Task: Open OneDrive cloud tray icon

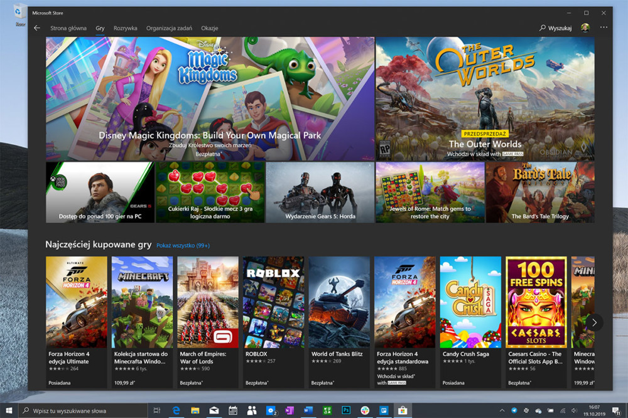Action: 538,411
